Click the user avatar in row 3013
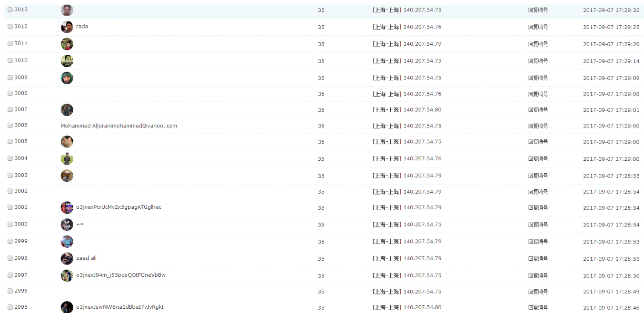Viewport: 644px width, 313px height. pyautogui.click(x=67, y=10)
